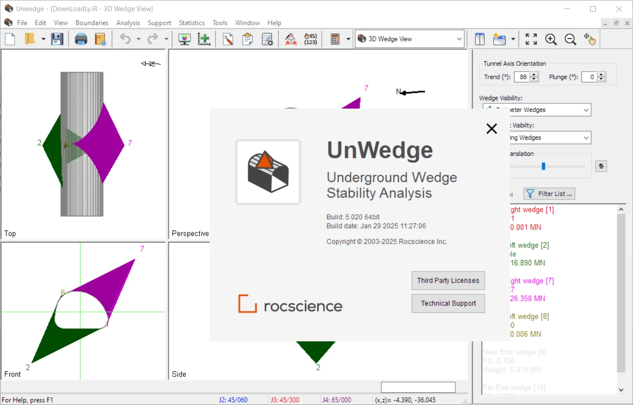Open display options with the color monitor icon
This screenshot has height=405, width=633.
coord(184,39)
